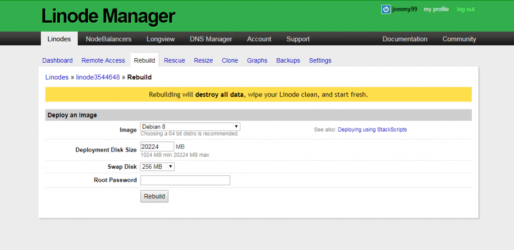Screen dimensions: 514x250
Task: Click the 'destroy all data' warning banner
Action: pyautogui.click(x=259, y=94)
